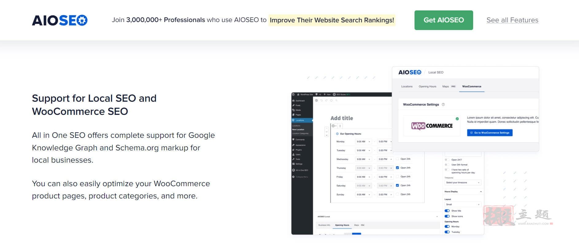The image size is (579, 249).
Task: Check Open 24h for Sunday
Action: pos(397,194)
